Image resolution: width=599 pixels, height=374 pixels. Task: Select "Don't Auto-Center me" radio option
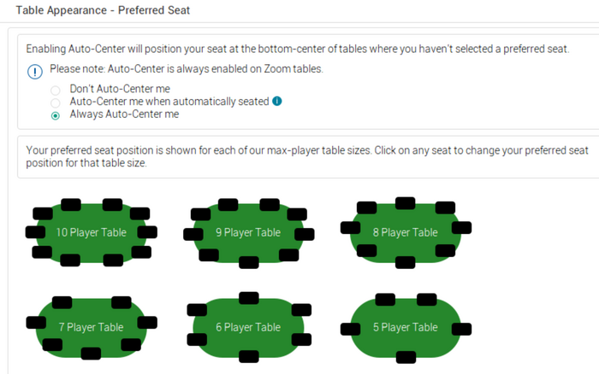point(56,89)
